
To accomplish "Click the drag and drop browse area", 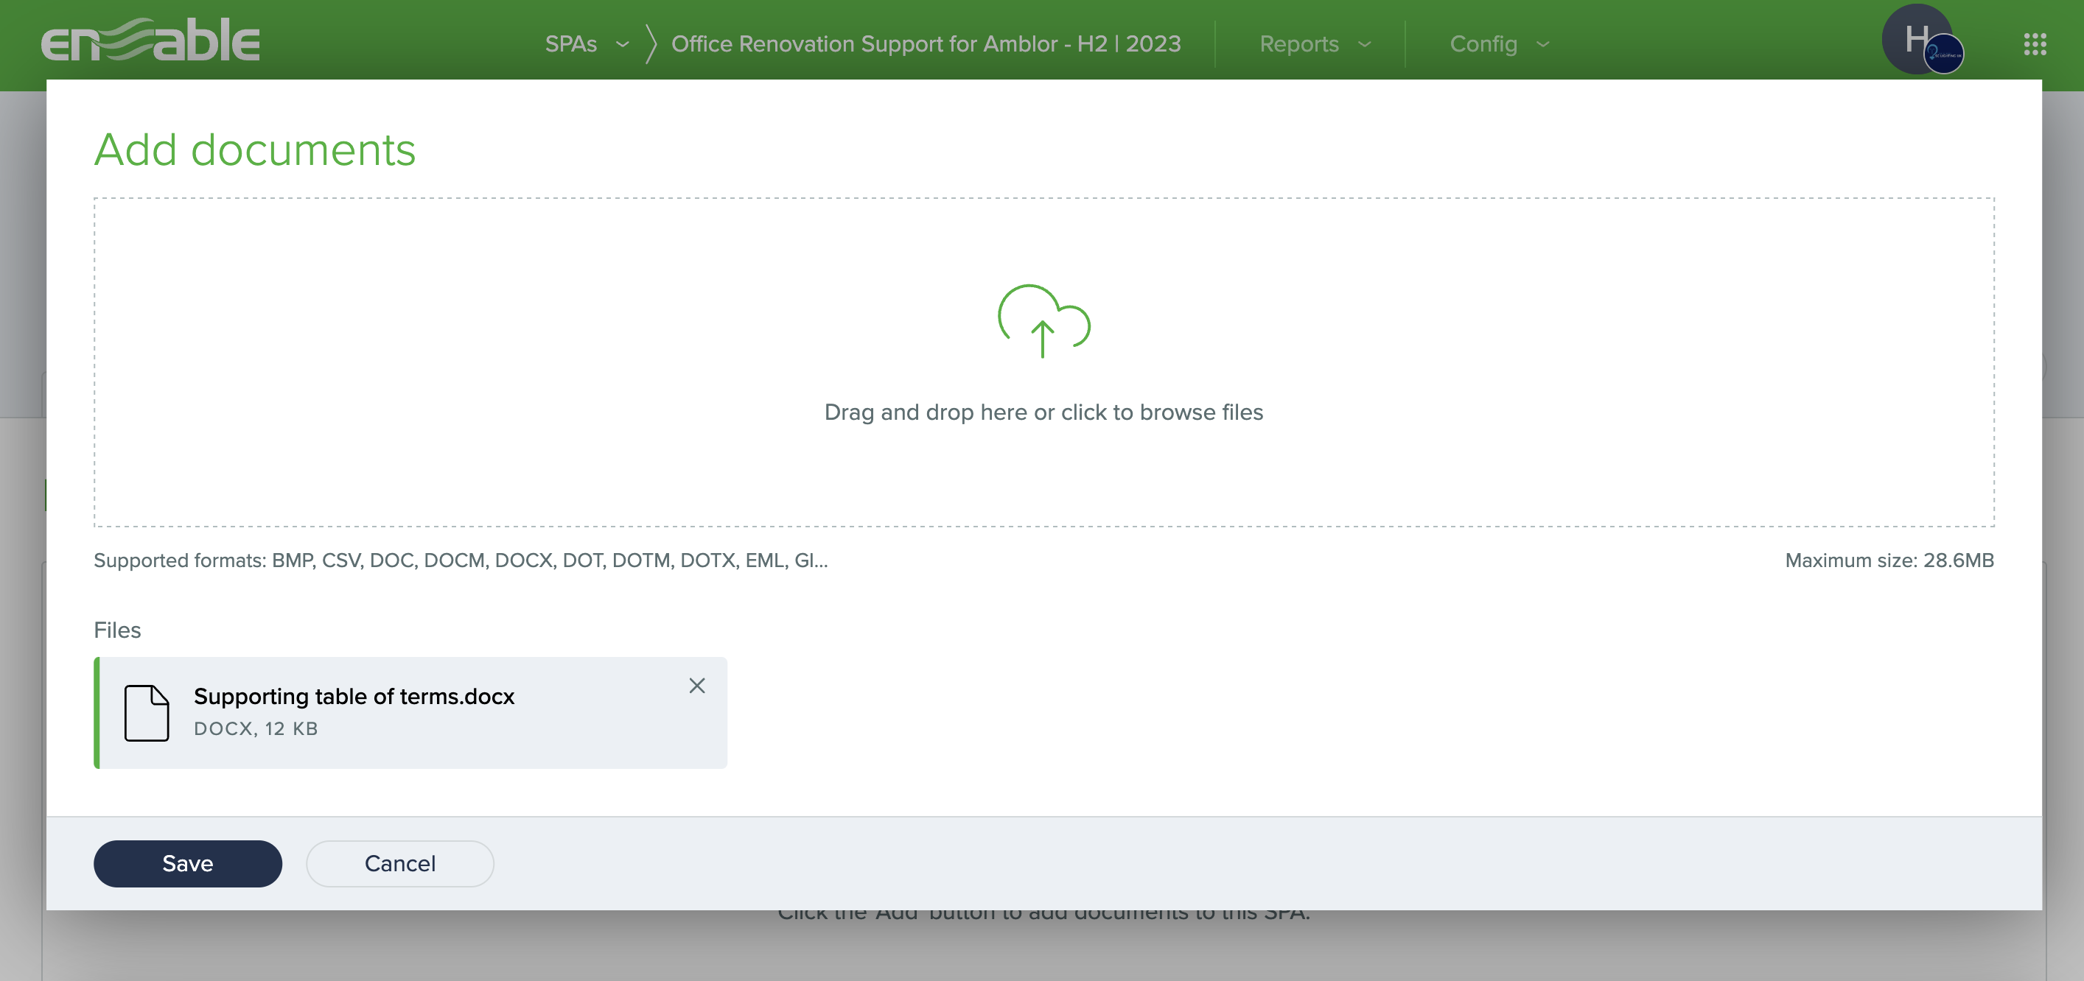I will 1043,412.
